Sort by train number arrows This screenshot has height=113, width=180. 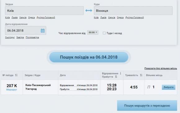(16, 75)
